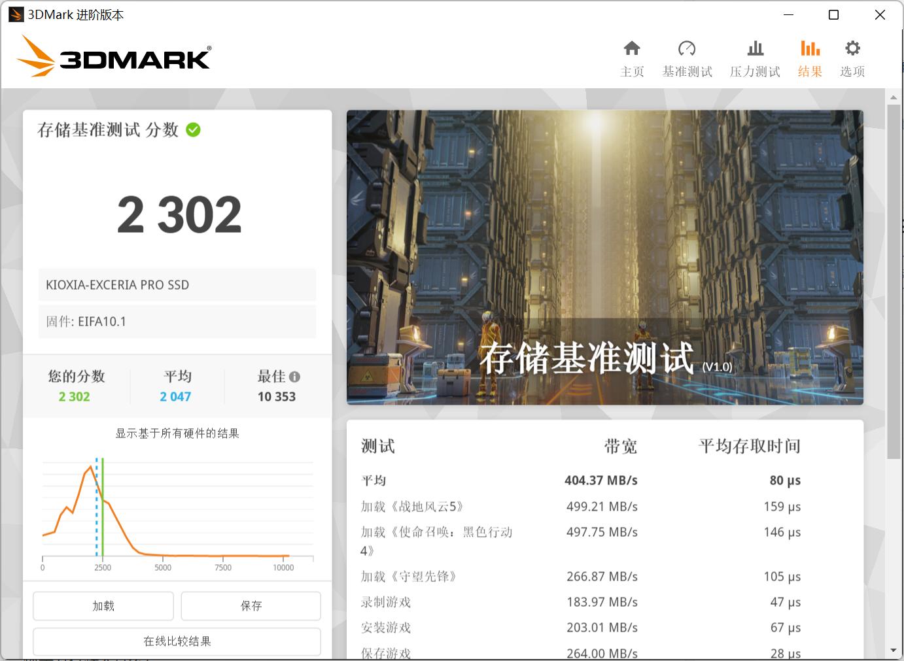Open 3DMark 选项 settings
Viewport: 904px width, 661px height.
point(852,58)
